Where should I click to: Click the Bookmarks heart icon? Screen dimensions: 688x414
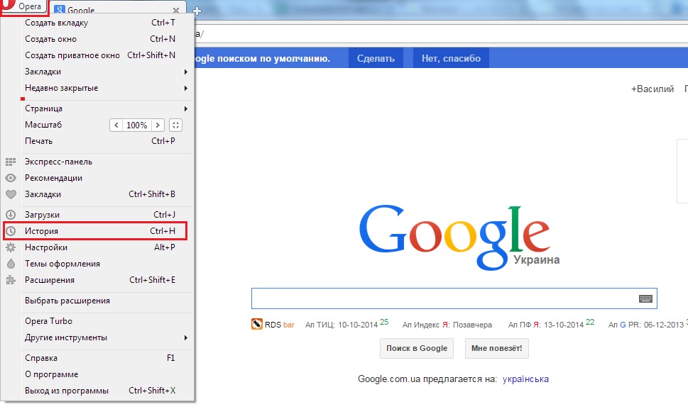tap(11, 194)
